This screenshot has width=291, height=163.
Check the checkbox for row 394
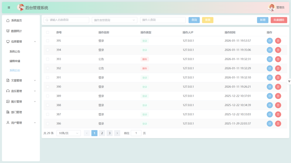47,50
